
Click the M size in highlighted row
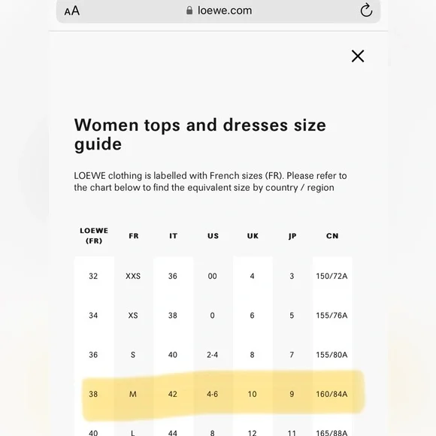coord(133,394)
